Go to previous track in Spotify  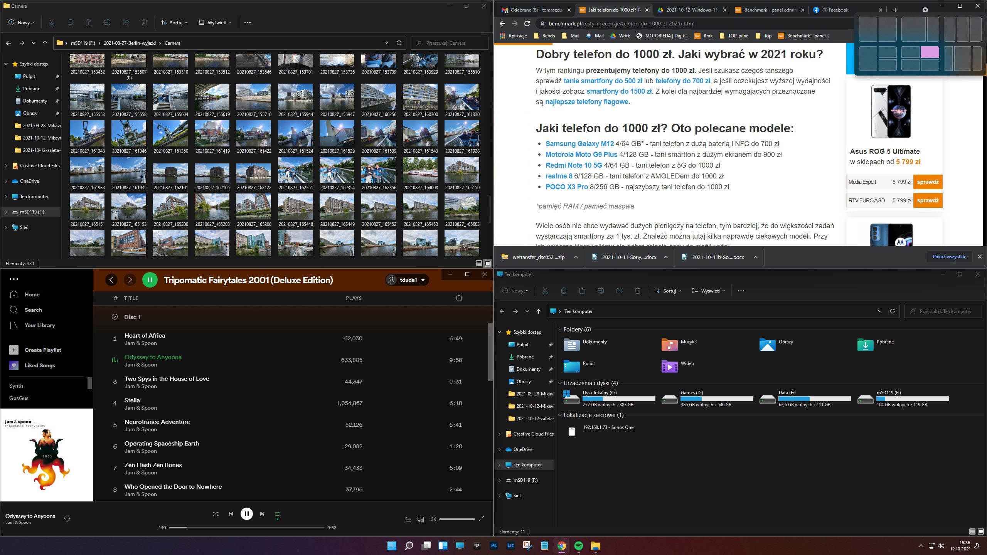(231, 513)
